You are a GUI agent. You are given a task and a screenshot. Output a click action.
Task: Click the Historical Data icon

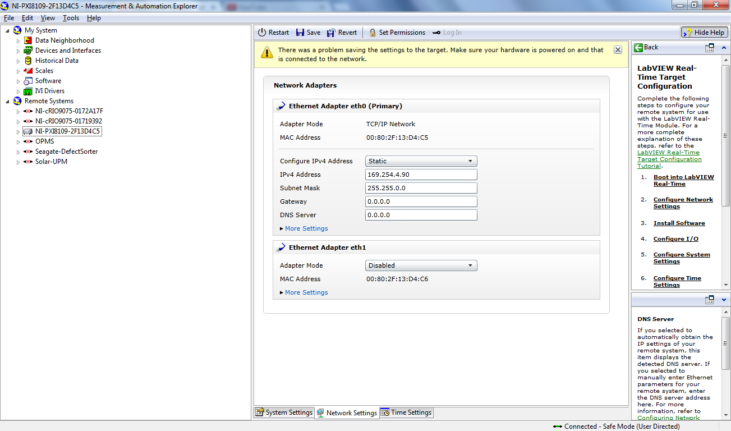(x=28, y=61)
